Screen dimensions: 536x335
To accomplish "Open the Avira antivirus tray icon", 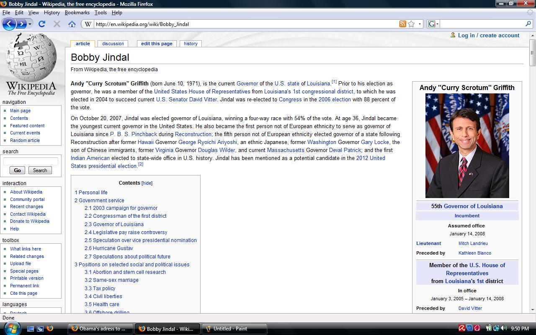I will click(461, 328).
